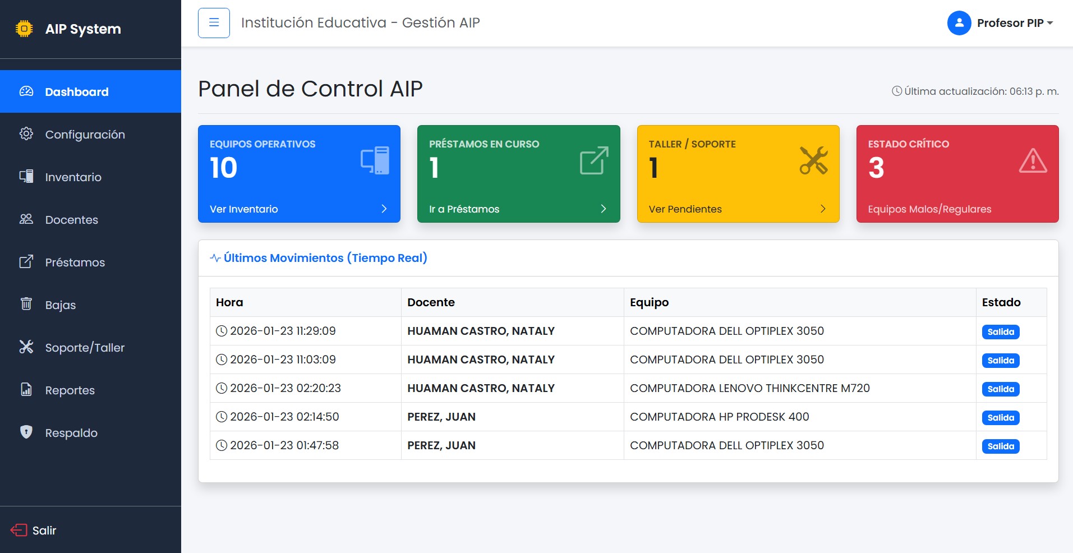Viewport: 1073px width, 553px height.
Task: Expand Ver Pendientes using the chevron
Action: [x=823, y=209]
